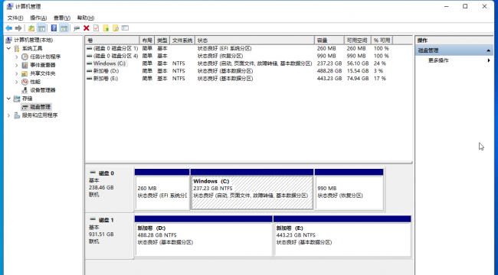Click 磁盘 0 disk label block

click(x=110, y=189)
